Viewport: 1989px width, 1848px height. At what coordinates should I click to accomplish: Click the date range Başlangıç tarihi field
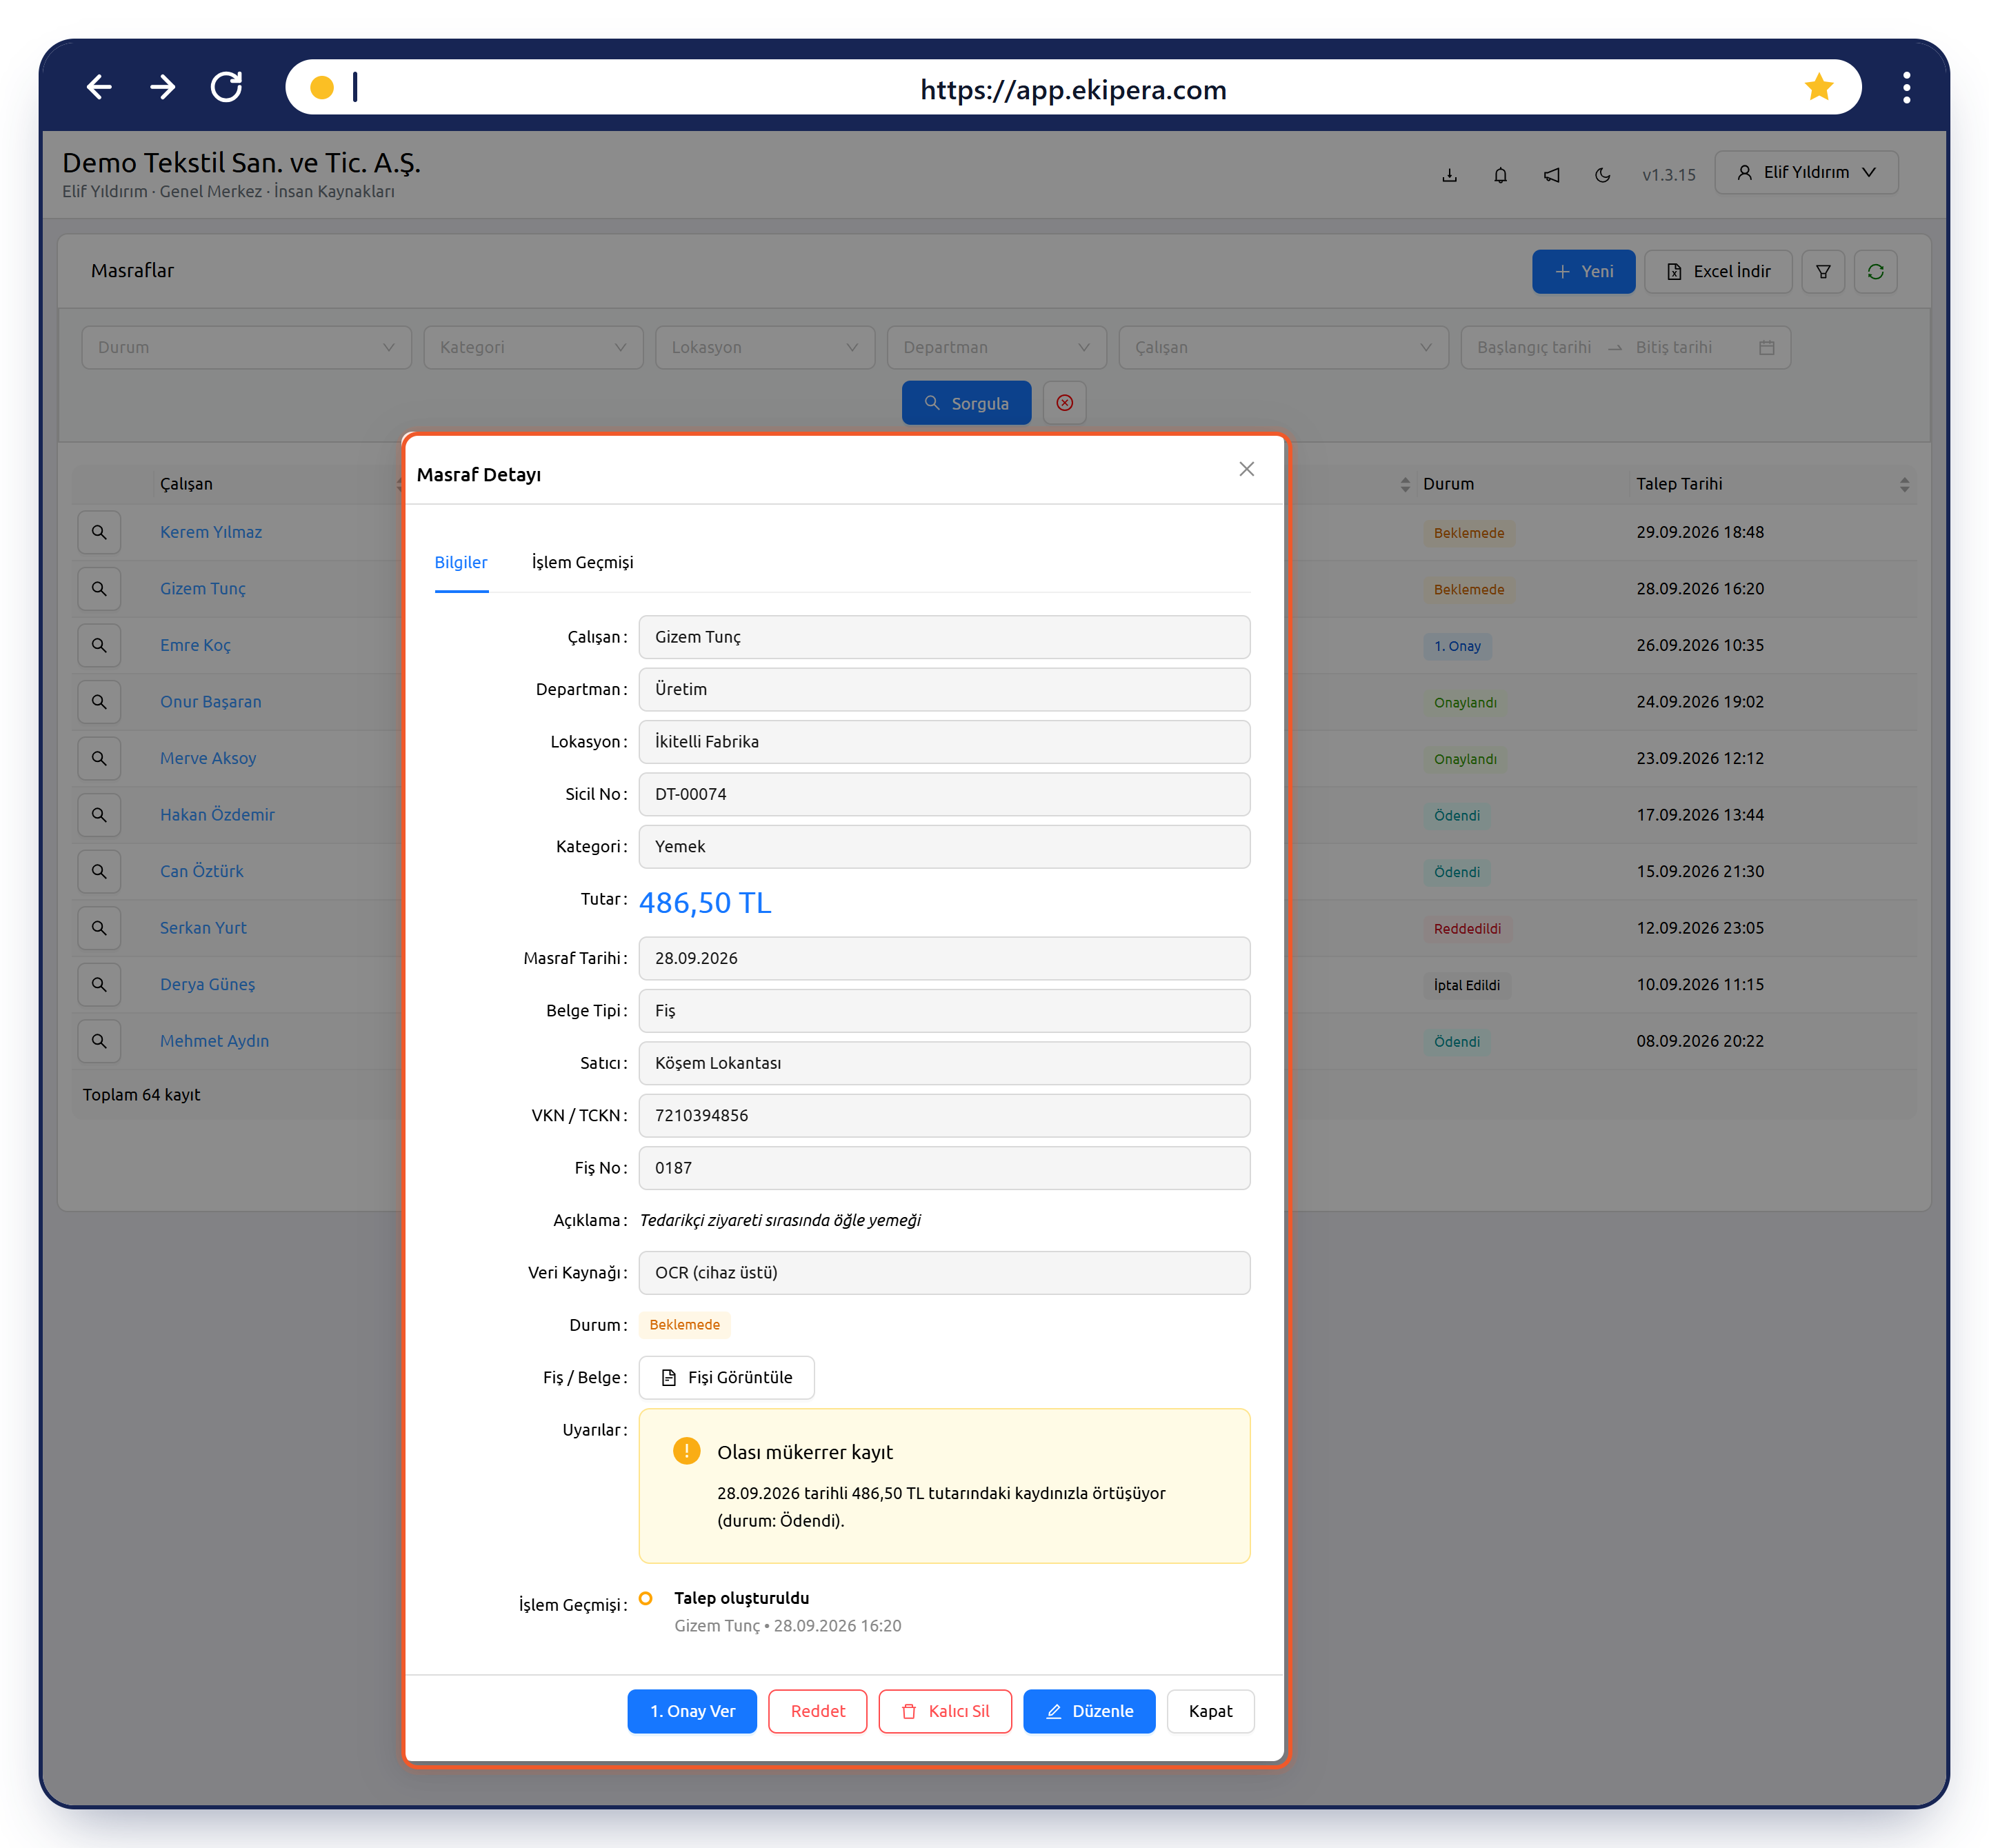pyautogui.click(x=1533, y=347)
